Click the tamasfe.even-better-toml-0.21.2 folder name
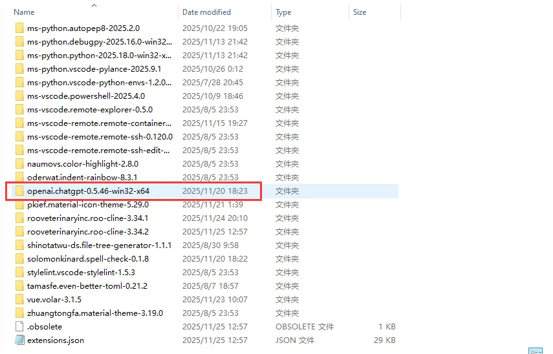 point(87,286)
